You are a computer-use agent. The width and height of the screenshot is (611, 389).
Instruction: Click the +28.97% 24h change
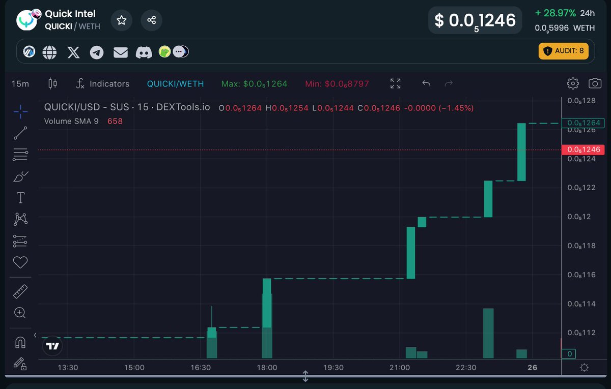(x=565, y=13)
